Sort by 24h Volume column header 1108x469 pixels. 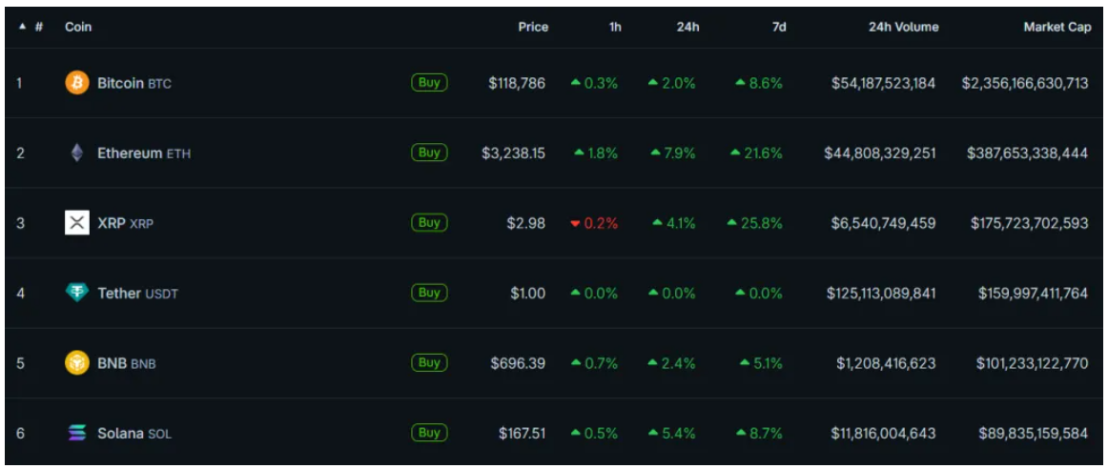[903, 28]
